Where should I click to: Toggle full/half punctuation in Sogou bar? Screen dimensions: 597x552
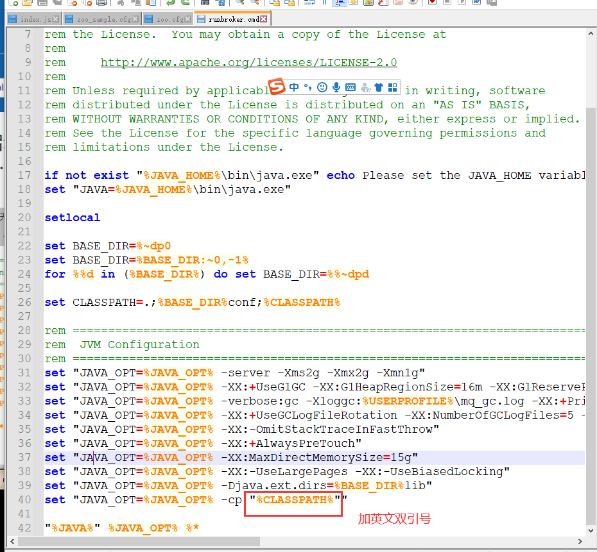pos(308,87)
